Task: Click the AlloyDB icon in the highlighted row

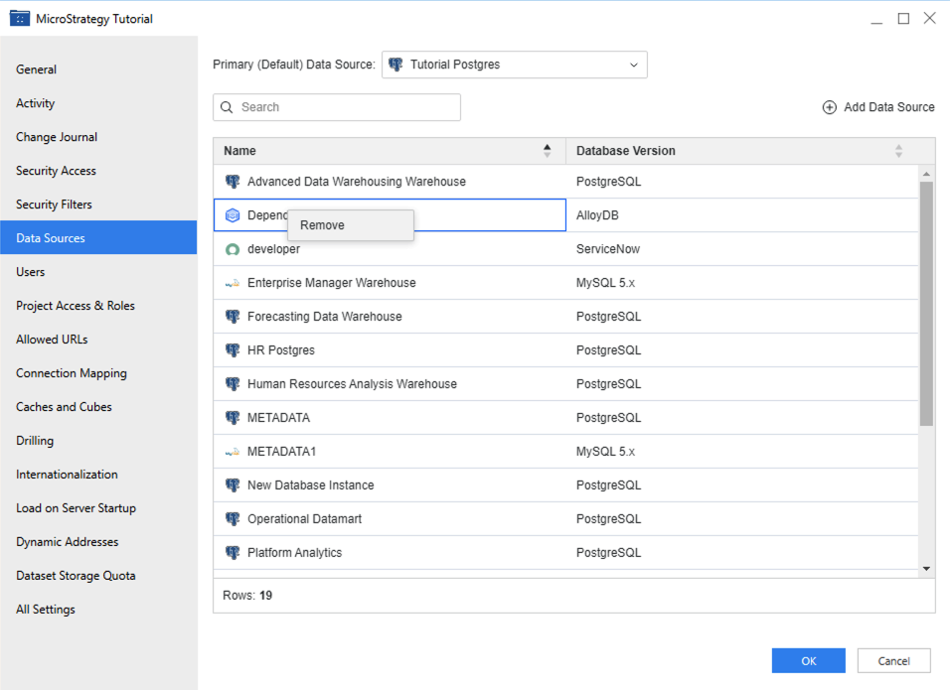Action: click(x=233, y=215)
